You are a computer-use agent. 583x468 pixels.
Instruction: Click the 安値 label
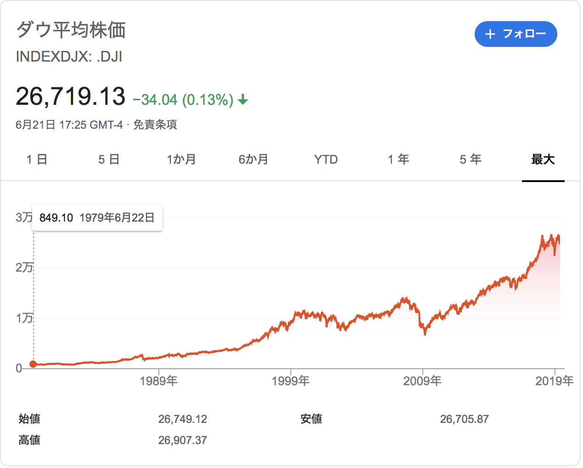pos(311,419)
